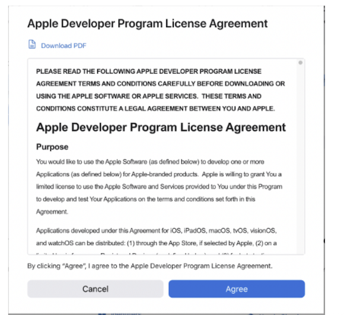This screenshot has height=315, width=344.
Task: Click the 'limited license to use' text line
Action: (159, 187)
